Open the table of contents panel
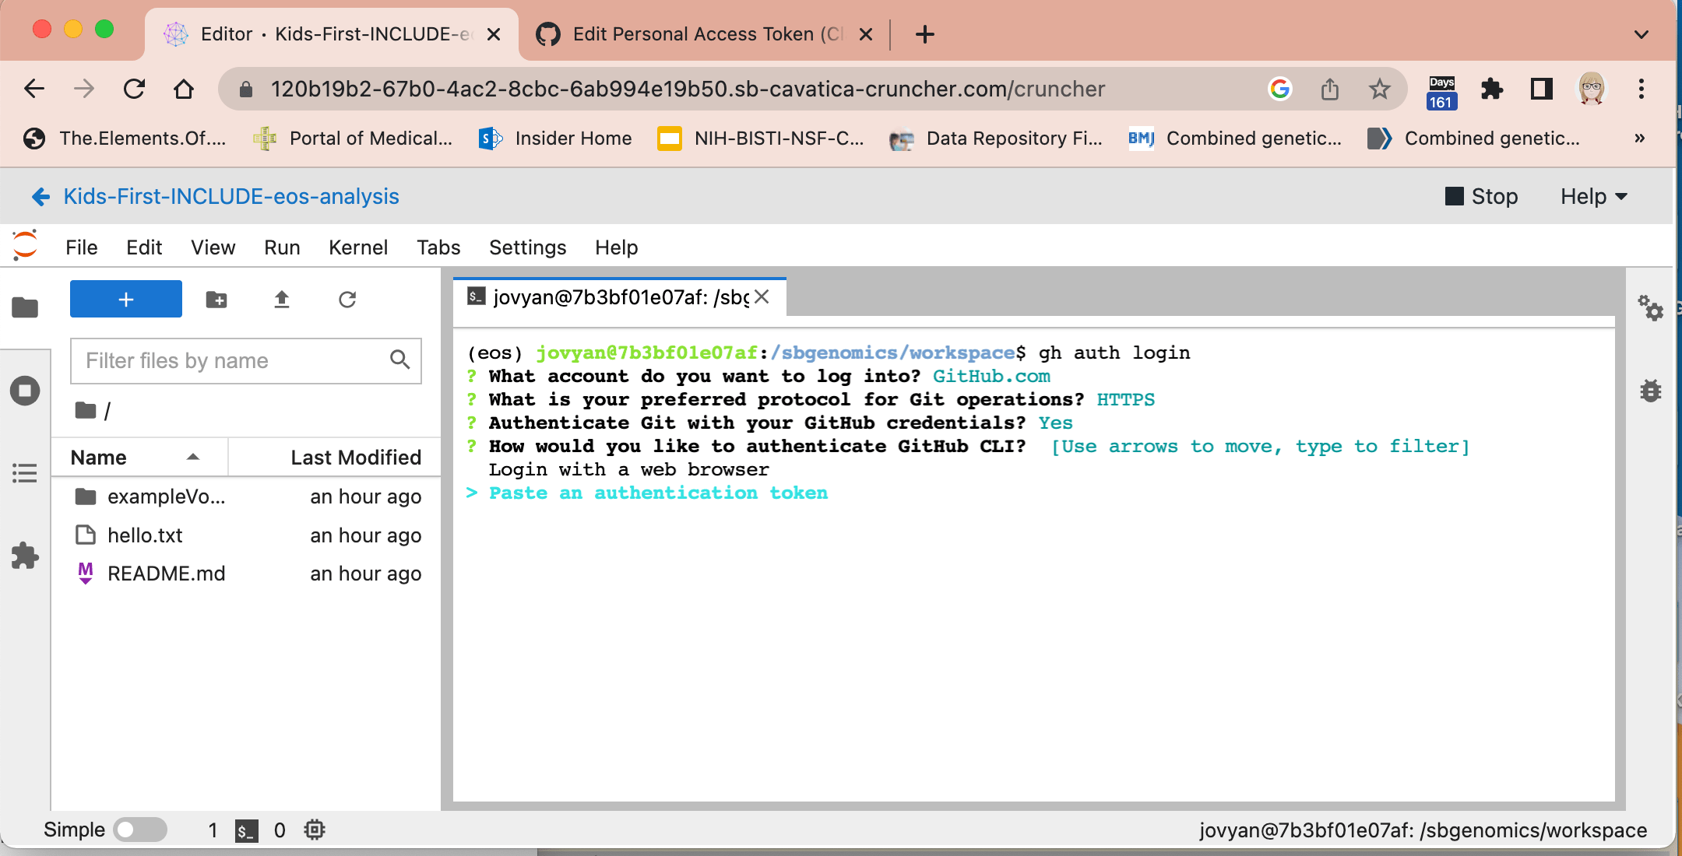1682x856 pixels. (24, 473)
